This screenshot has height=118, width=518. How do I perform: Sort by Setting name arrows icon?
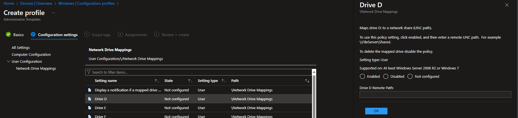click(x=157, y=81)
